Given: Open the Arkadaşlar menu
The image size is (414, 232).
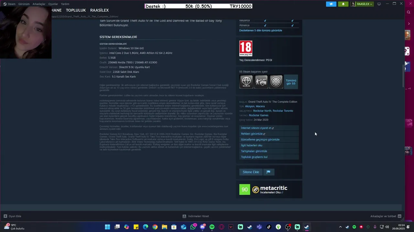Looking at the screenshot, I should [39, 4].
